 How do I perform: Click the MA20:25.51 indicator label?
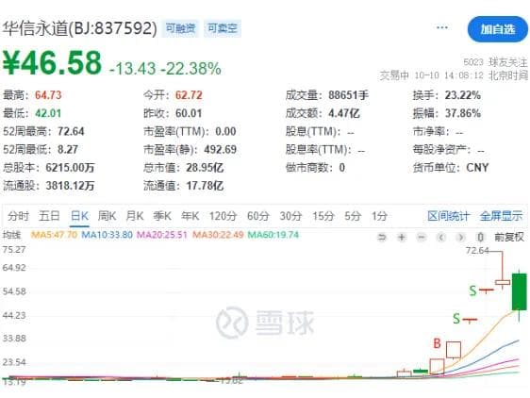click(x=161, y=234)
